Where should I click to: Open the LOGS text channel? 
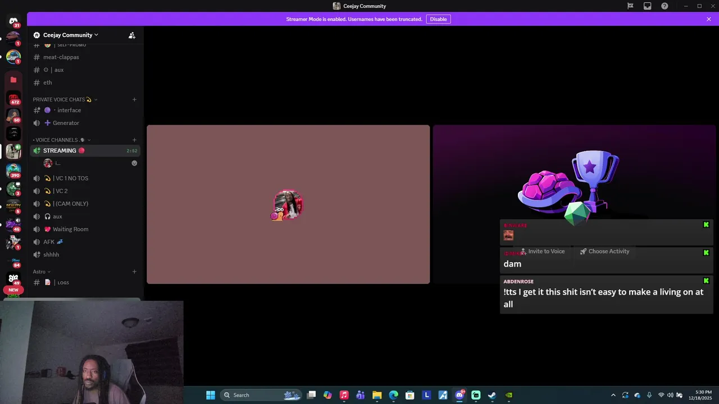(x=85, y=282)
